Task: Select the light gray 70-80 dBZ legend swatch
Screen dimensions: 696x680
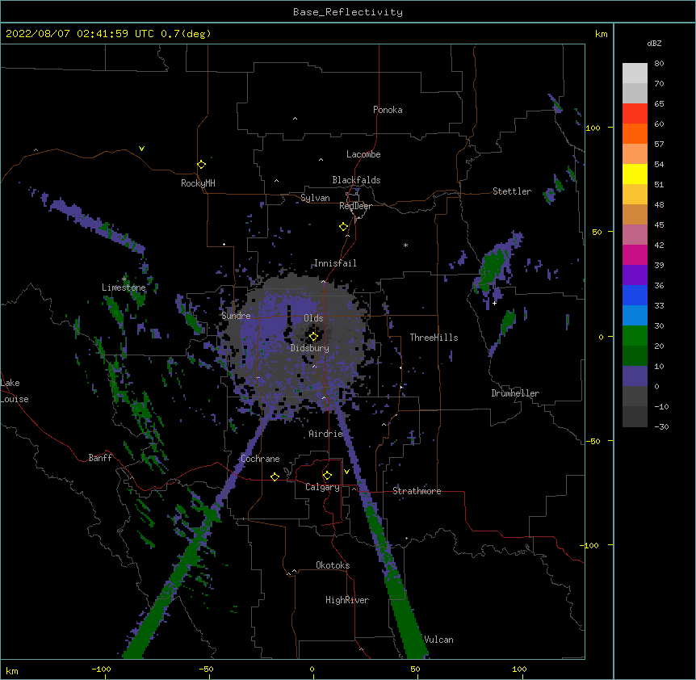Action: [635, 73]
